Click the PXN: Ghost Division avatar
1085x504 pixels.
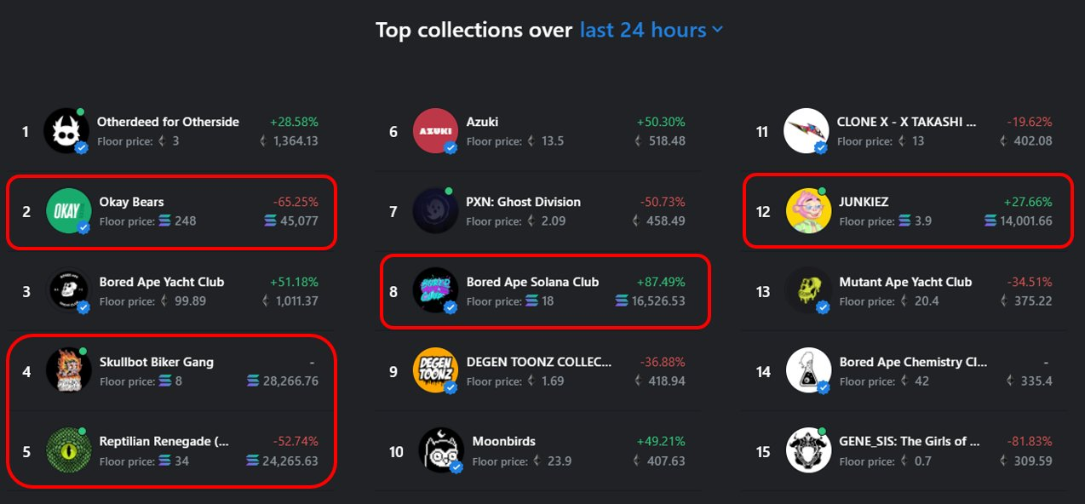(x=435, y=211)
